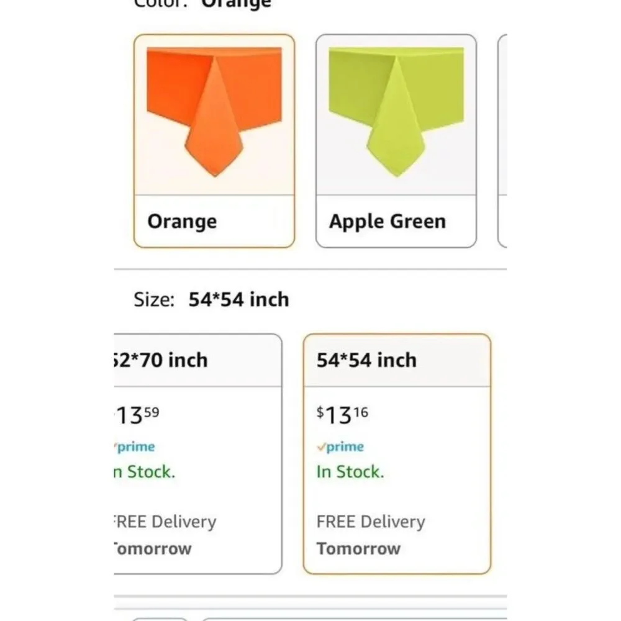The height and width of the screenshot is (621, 621).
Task: Click In Stock text in 52*70 card
Action: click(145, 472)
